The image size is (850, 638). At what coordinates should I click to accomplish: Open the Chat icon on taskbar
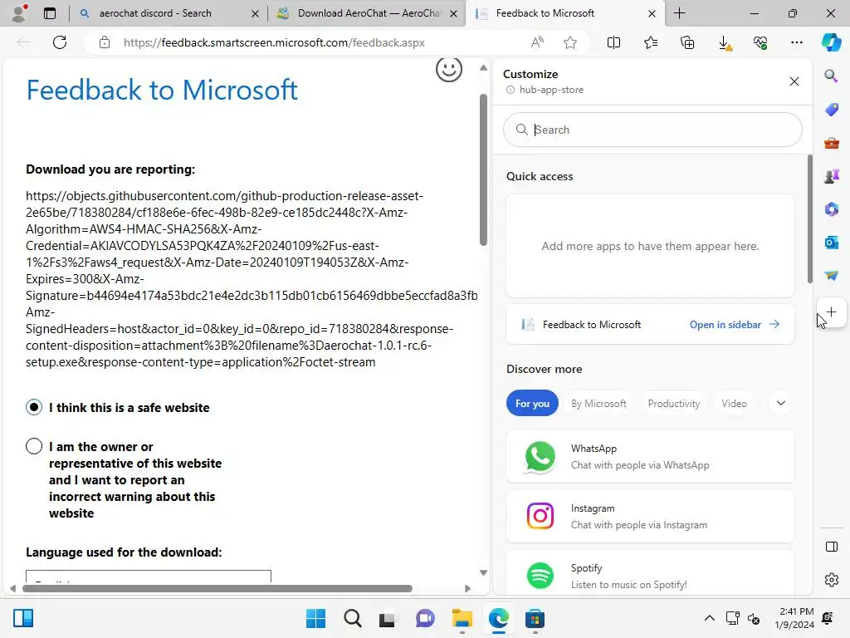click(x=426, y=618)
